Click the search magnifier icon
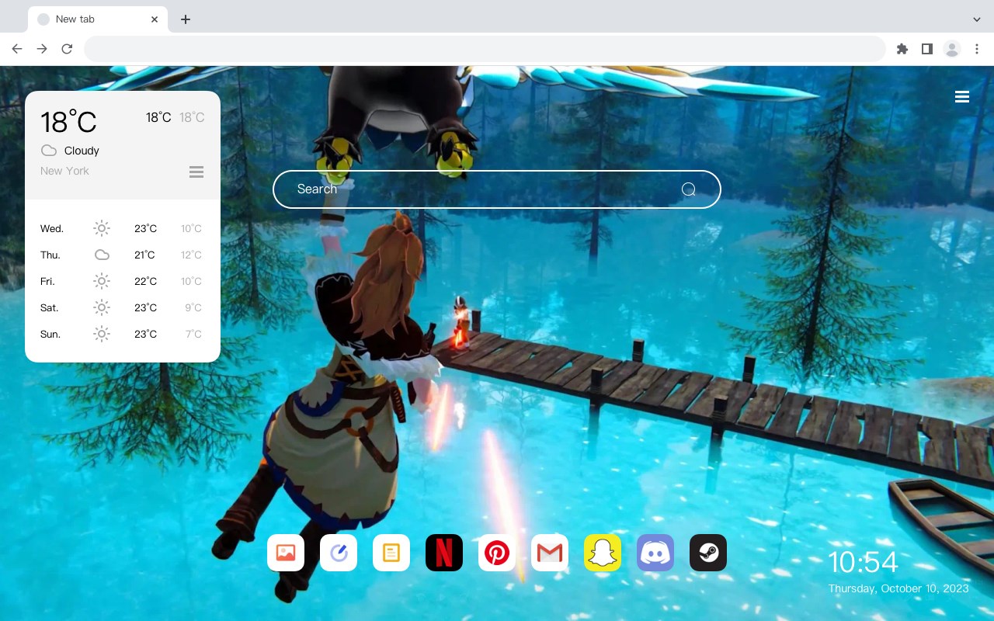The height and width of the screenshot is (621, 994). [688, 189]
